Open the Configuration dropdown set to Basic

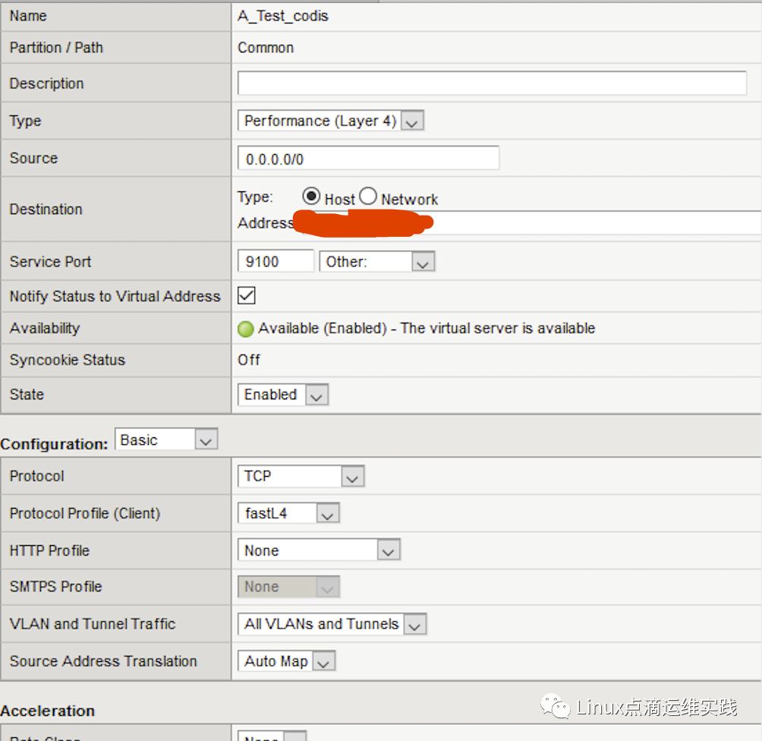point(166,440)
